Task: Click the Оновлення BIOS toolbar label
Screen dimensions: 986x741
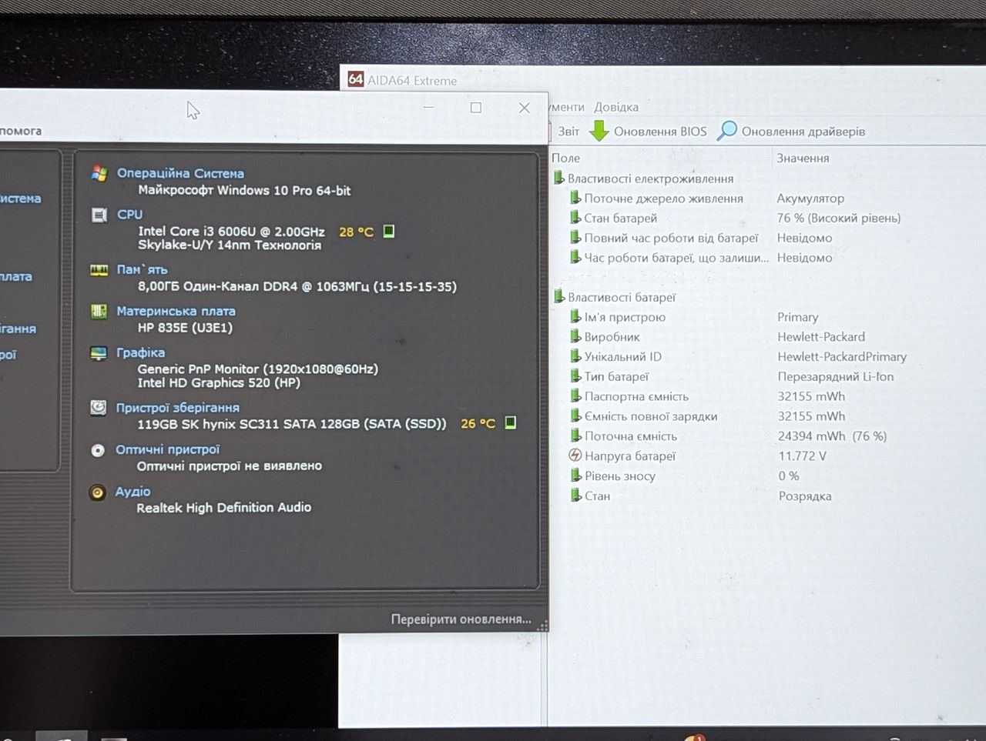Action: [x=660, y=132]
